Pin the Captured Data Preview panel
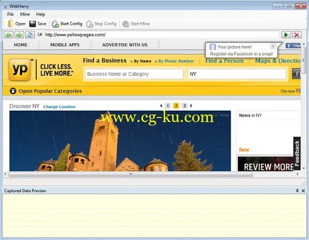Screen dimensions: 309x240 click(298, 190)
